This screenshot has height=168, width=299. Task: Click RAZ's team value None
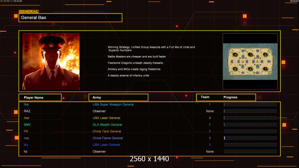(x=210, y=111)
